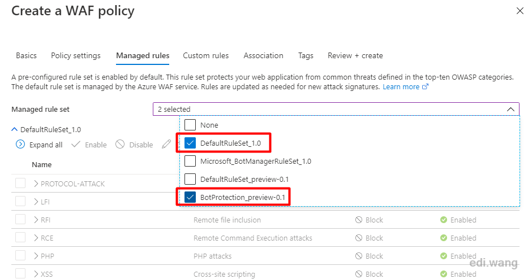Click Remote file inclusion description

227,220
